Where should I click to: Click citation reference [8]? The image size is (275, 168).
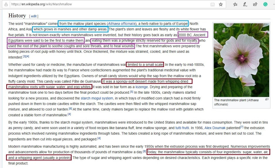(x=144, y=151)
